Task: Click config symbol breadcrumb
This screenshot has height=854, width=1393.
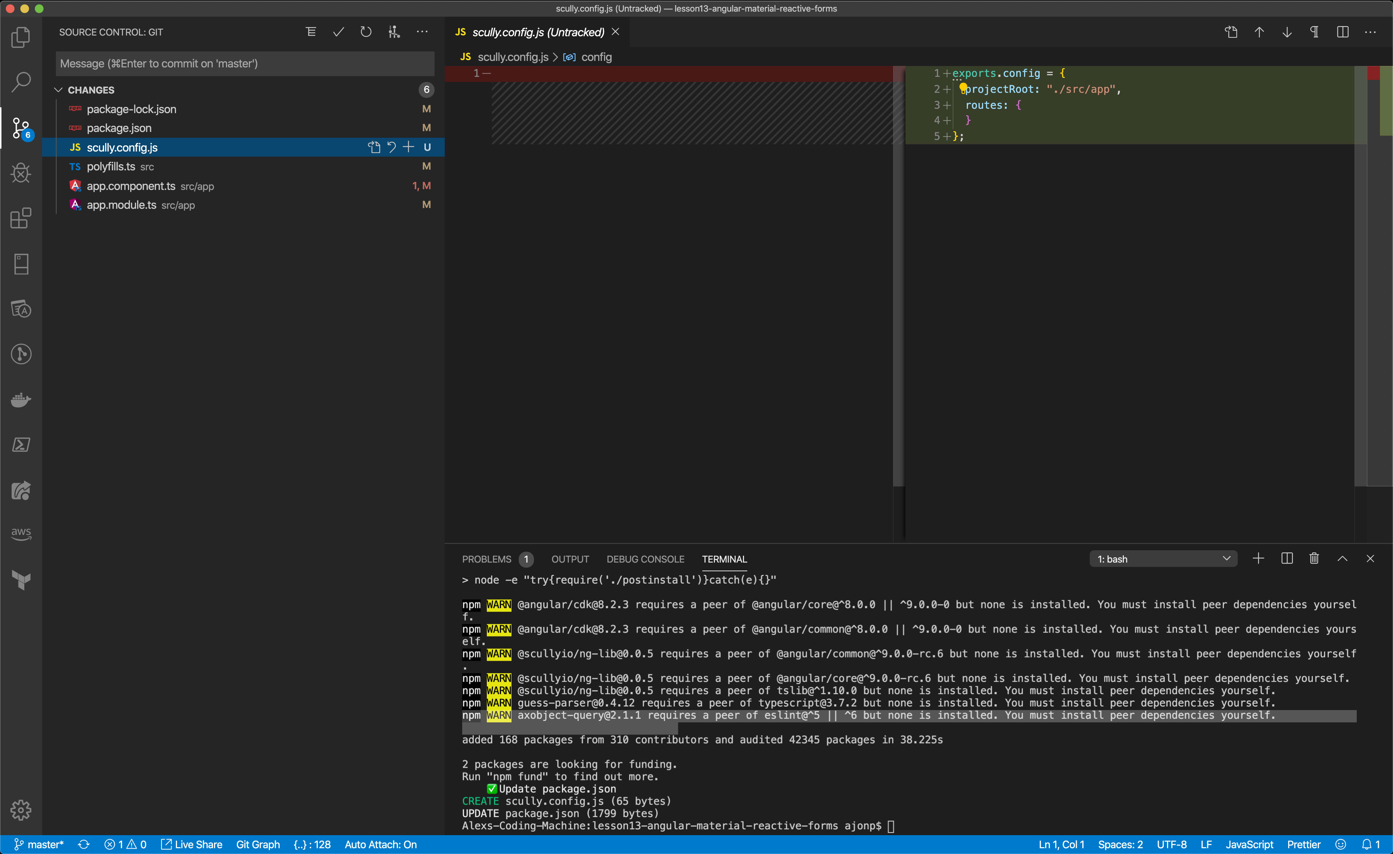Action: (x=596, y=57)
